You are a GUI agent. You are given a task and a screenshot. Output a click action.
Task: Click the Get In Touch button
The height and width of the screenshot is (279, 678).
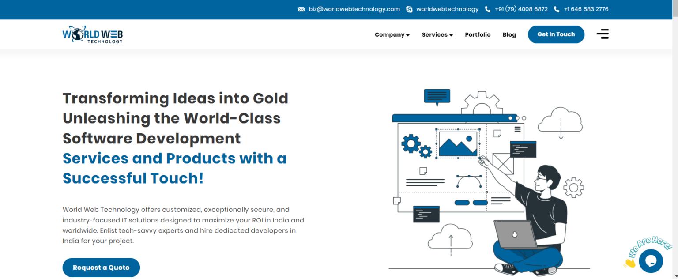tap(556, 34)
